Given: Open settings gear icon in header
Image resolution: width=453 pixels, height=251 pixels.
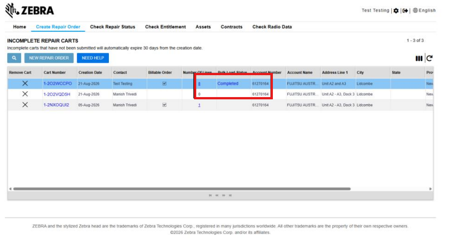Looking at the screenshot, I should click(x=396, y=11).
